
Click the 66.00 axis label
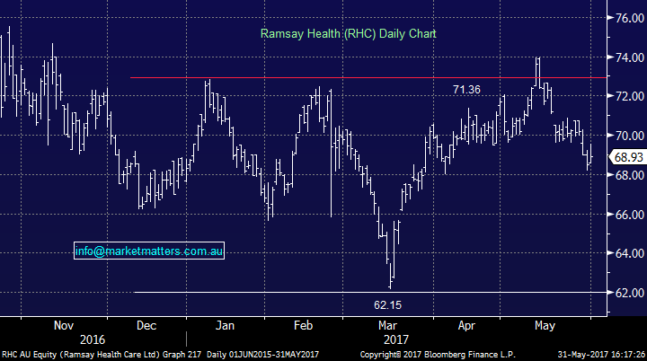(x=629, y=215)
